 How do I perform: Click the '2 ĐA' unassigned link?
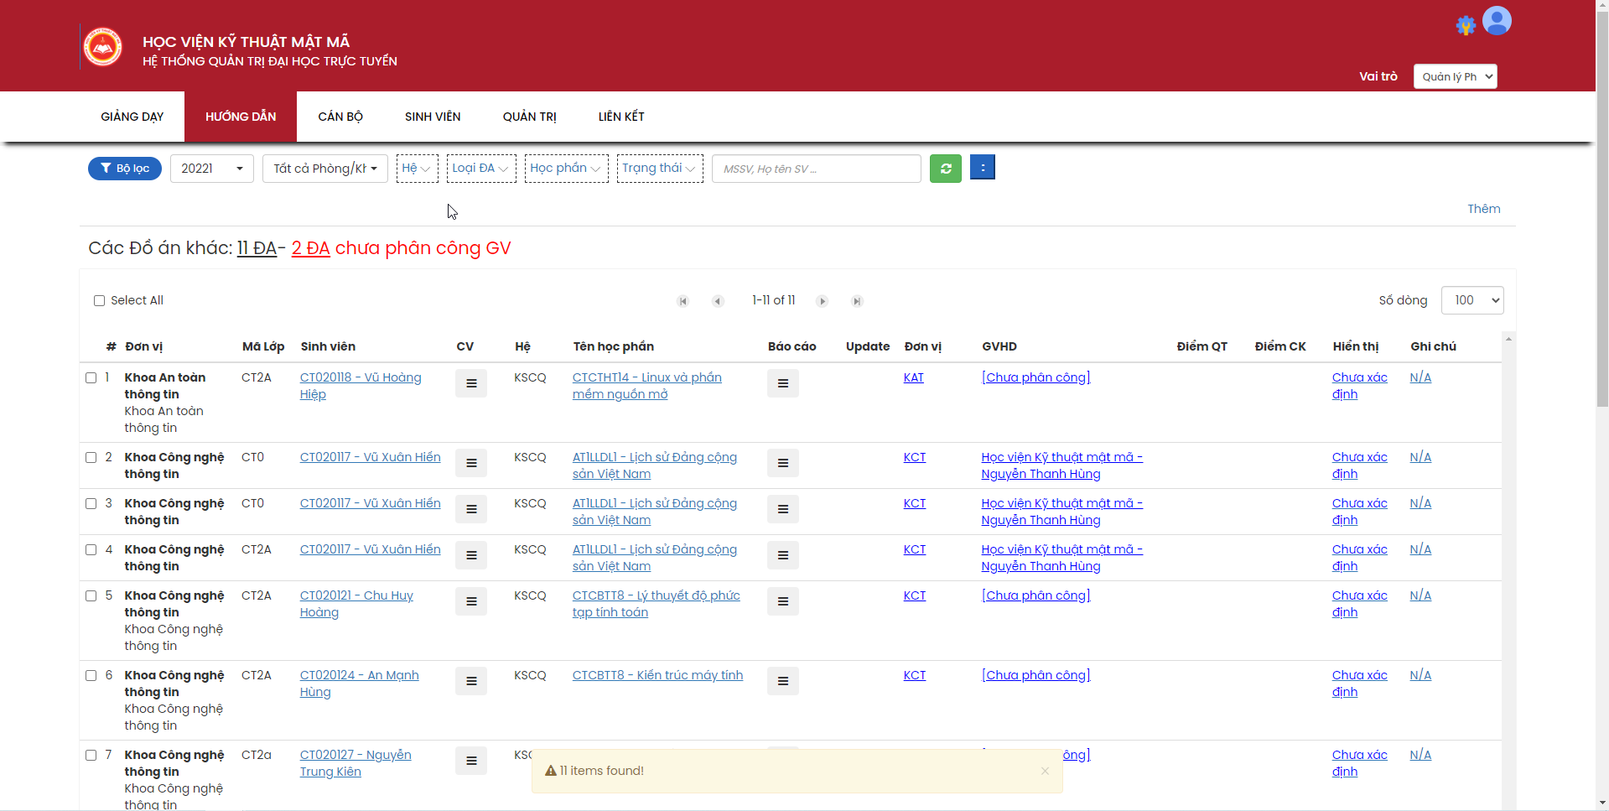310,248
